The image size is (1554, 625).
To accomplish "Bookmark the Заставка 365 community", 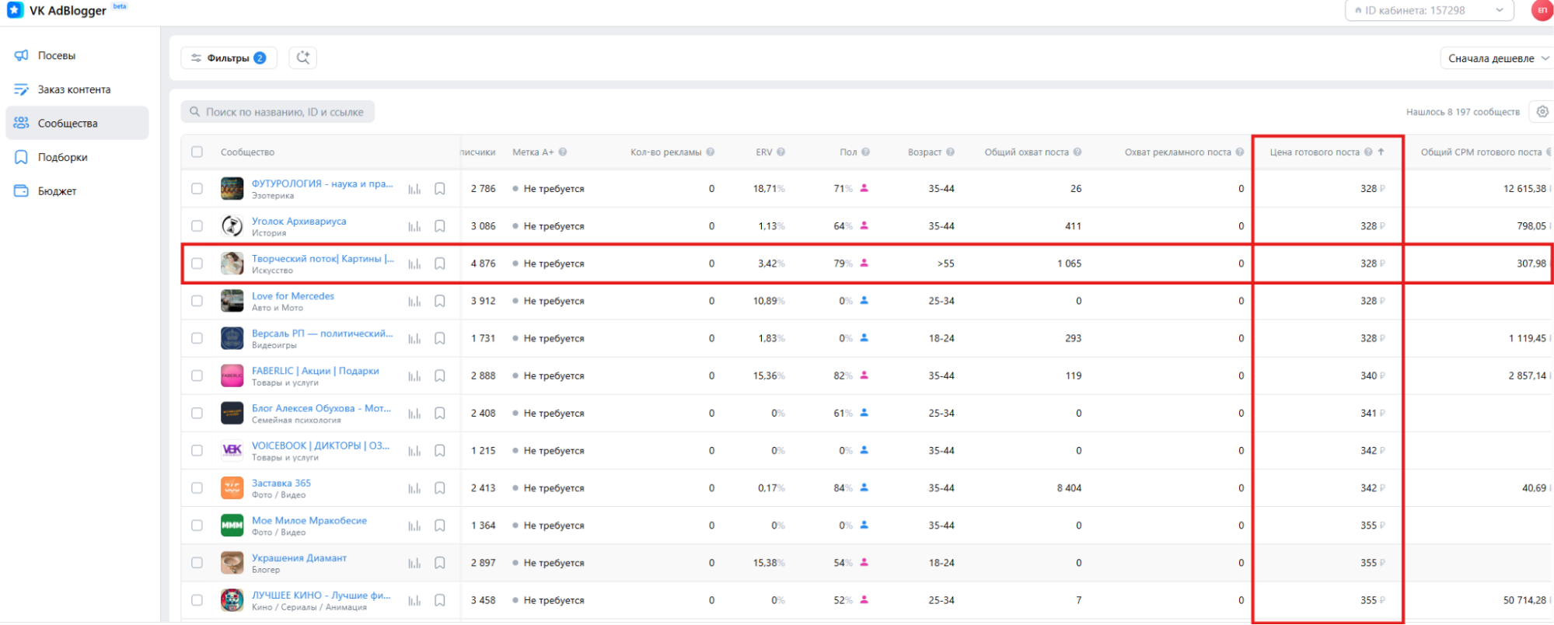I will (x=440, y=488).
